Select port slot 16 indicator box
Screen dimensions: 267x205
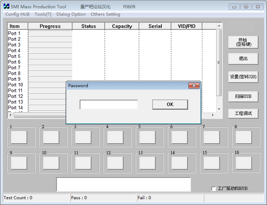[244, 163]
